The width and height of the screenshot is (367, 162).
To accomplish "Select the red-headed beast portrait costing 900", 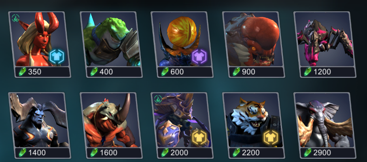I will [253, 39].
